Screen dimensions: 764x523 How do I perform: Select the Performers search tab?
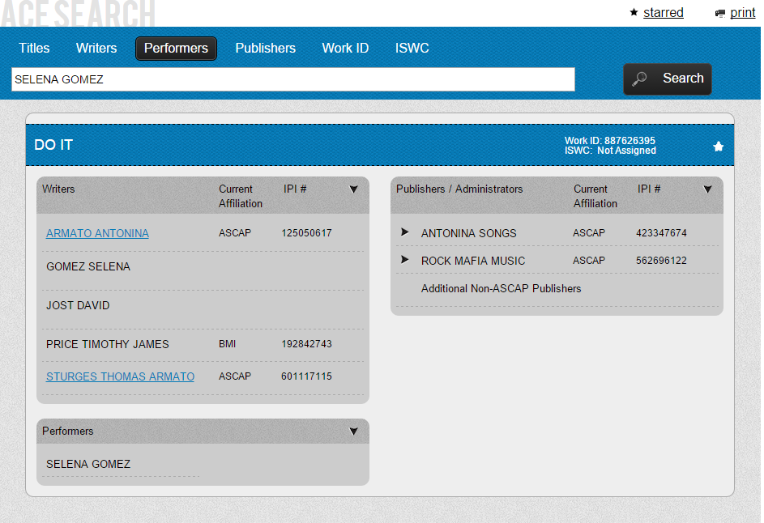click(x=176, y=49)
